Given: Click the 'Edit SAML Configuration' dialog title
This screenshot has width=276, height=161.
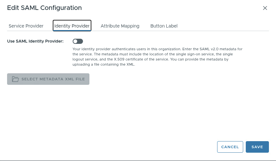Looking at the screenshot, I should (x=44, y=8).
